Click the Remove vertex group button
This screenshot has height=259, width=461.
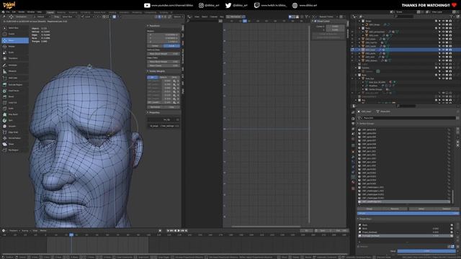click(395, 209)
